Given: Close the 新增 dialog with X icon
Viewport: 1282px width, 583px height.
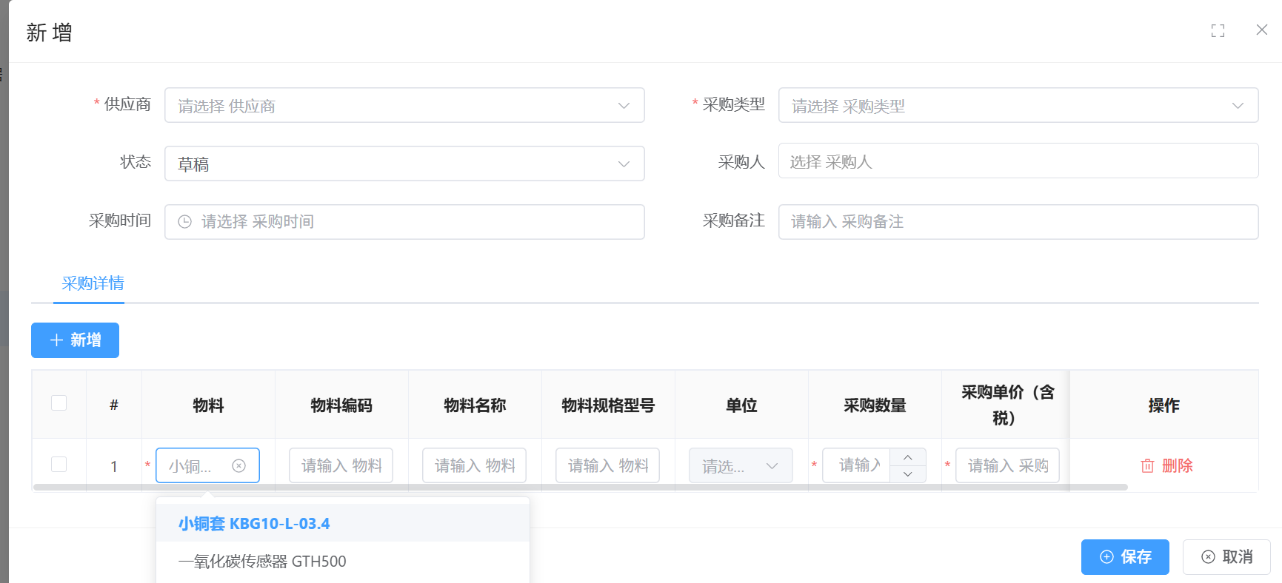Looking at the screenshot, I should (x=1262, y=30).
